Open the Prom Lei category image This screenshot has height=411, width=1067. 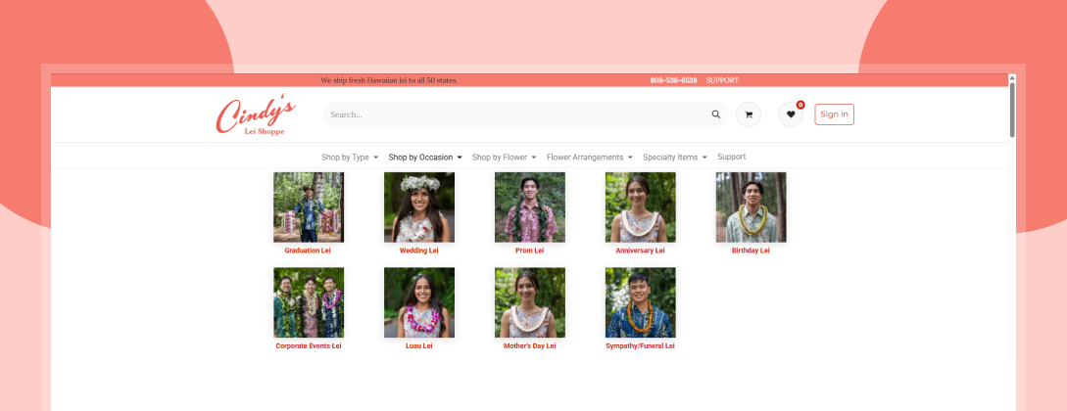(x=529, y=207)
